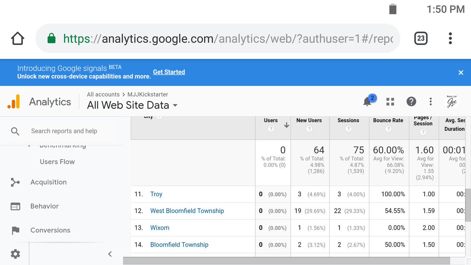Tap the browser home icon
Image resolution: width=471 pixels, height=265 pixels.
[x=18, y=38]
